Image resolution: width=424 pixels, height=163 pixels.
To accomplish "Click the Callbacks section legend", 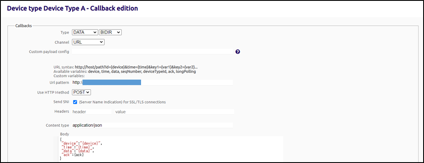I will pos(24,26).
